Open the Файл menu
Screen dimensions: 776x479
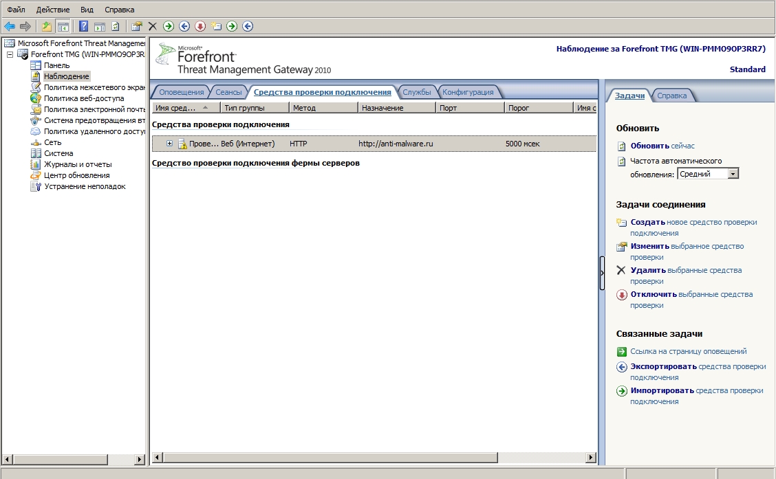click(16, 10)
